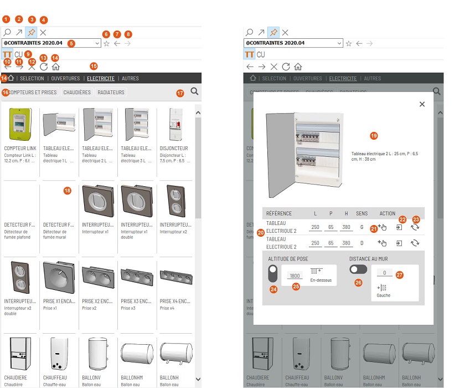Screen dimensions: 465x388
Task: Click the magnifier search icon beside the RADIATEURS tab
Action: (194, 91)
